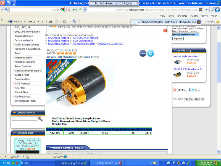Open the MEDIUM (.10 to .40) link
The height and width of the screenshot is (166, 221).
click(x=111, y=44)
